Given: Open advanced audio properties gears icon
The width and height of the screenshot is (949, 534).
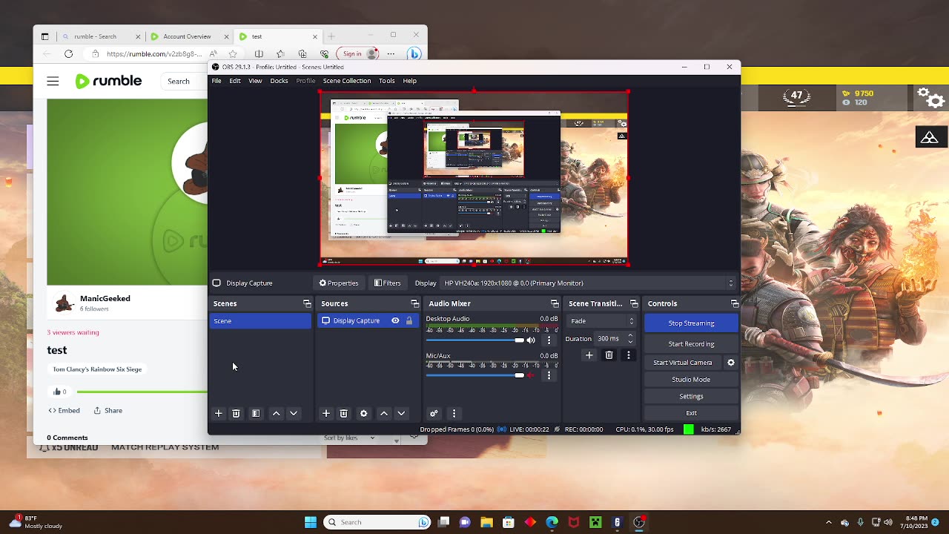Looking at the screenshot, I should pos(434,413).
